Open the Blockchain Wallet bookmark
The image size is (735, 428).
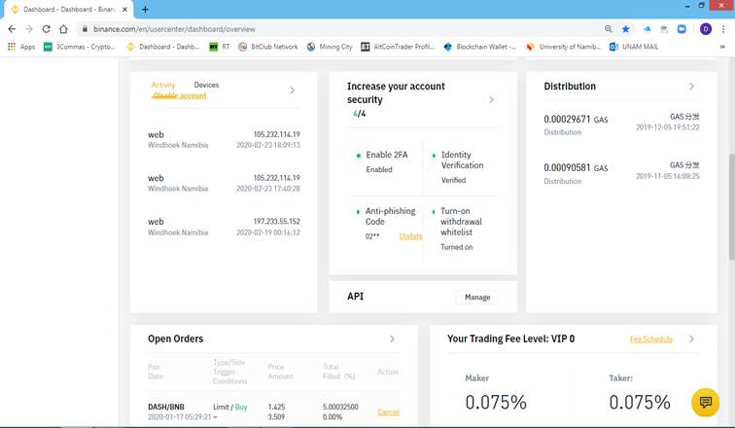point(479,47)
